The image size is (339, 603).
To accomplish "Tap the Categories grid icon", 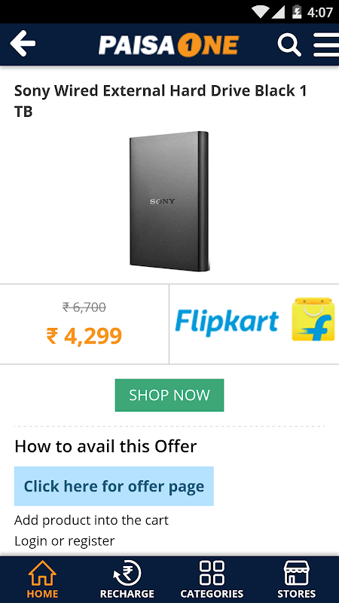I will coord(212,573).
